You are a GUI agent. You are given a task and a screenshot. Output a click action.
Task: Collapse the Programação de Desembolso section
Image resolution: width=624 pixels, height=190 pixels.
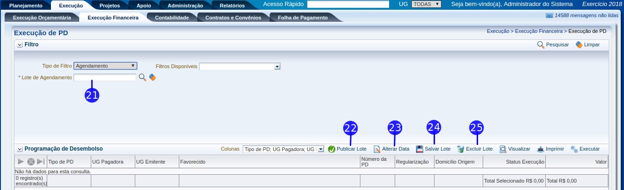click(x=19, y=149)
